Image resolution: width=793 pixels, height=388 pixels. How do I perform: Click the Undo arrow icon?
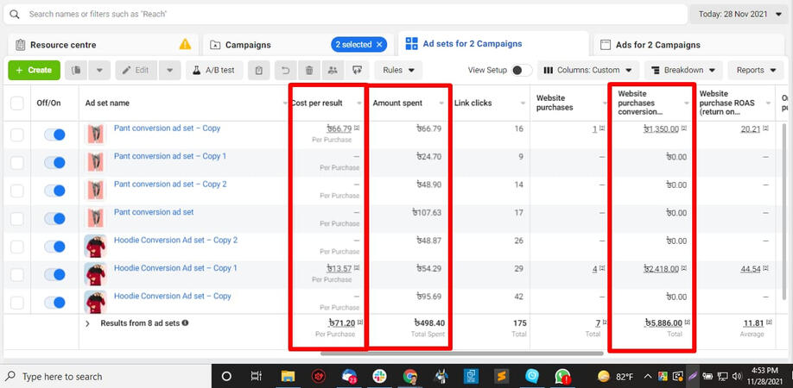286,70
